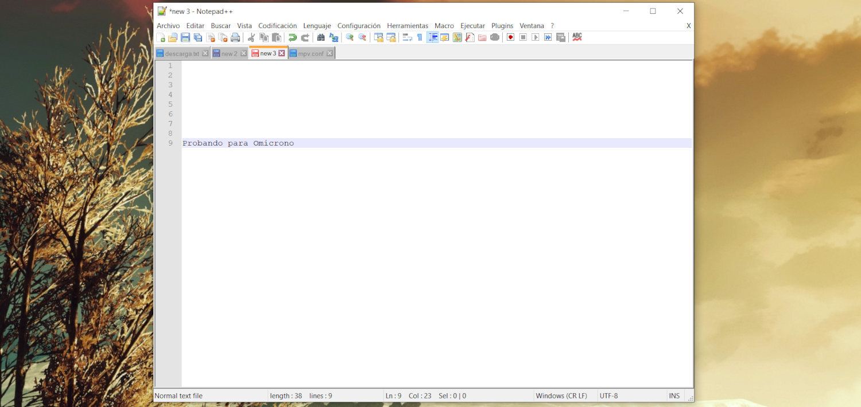Paste from the clipboard
Image resolution: width=861 pixels, height=407 pixels.
coord(276,37)
